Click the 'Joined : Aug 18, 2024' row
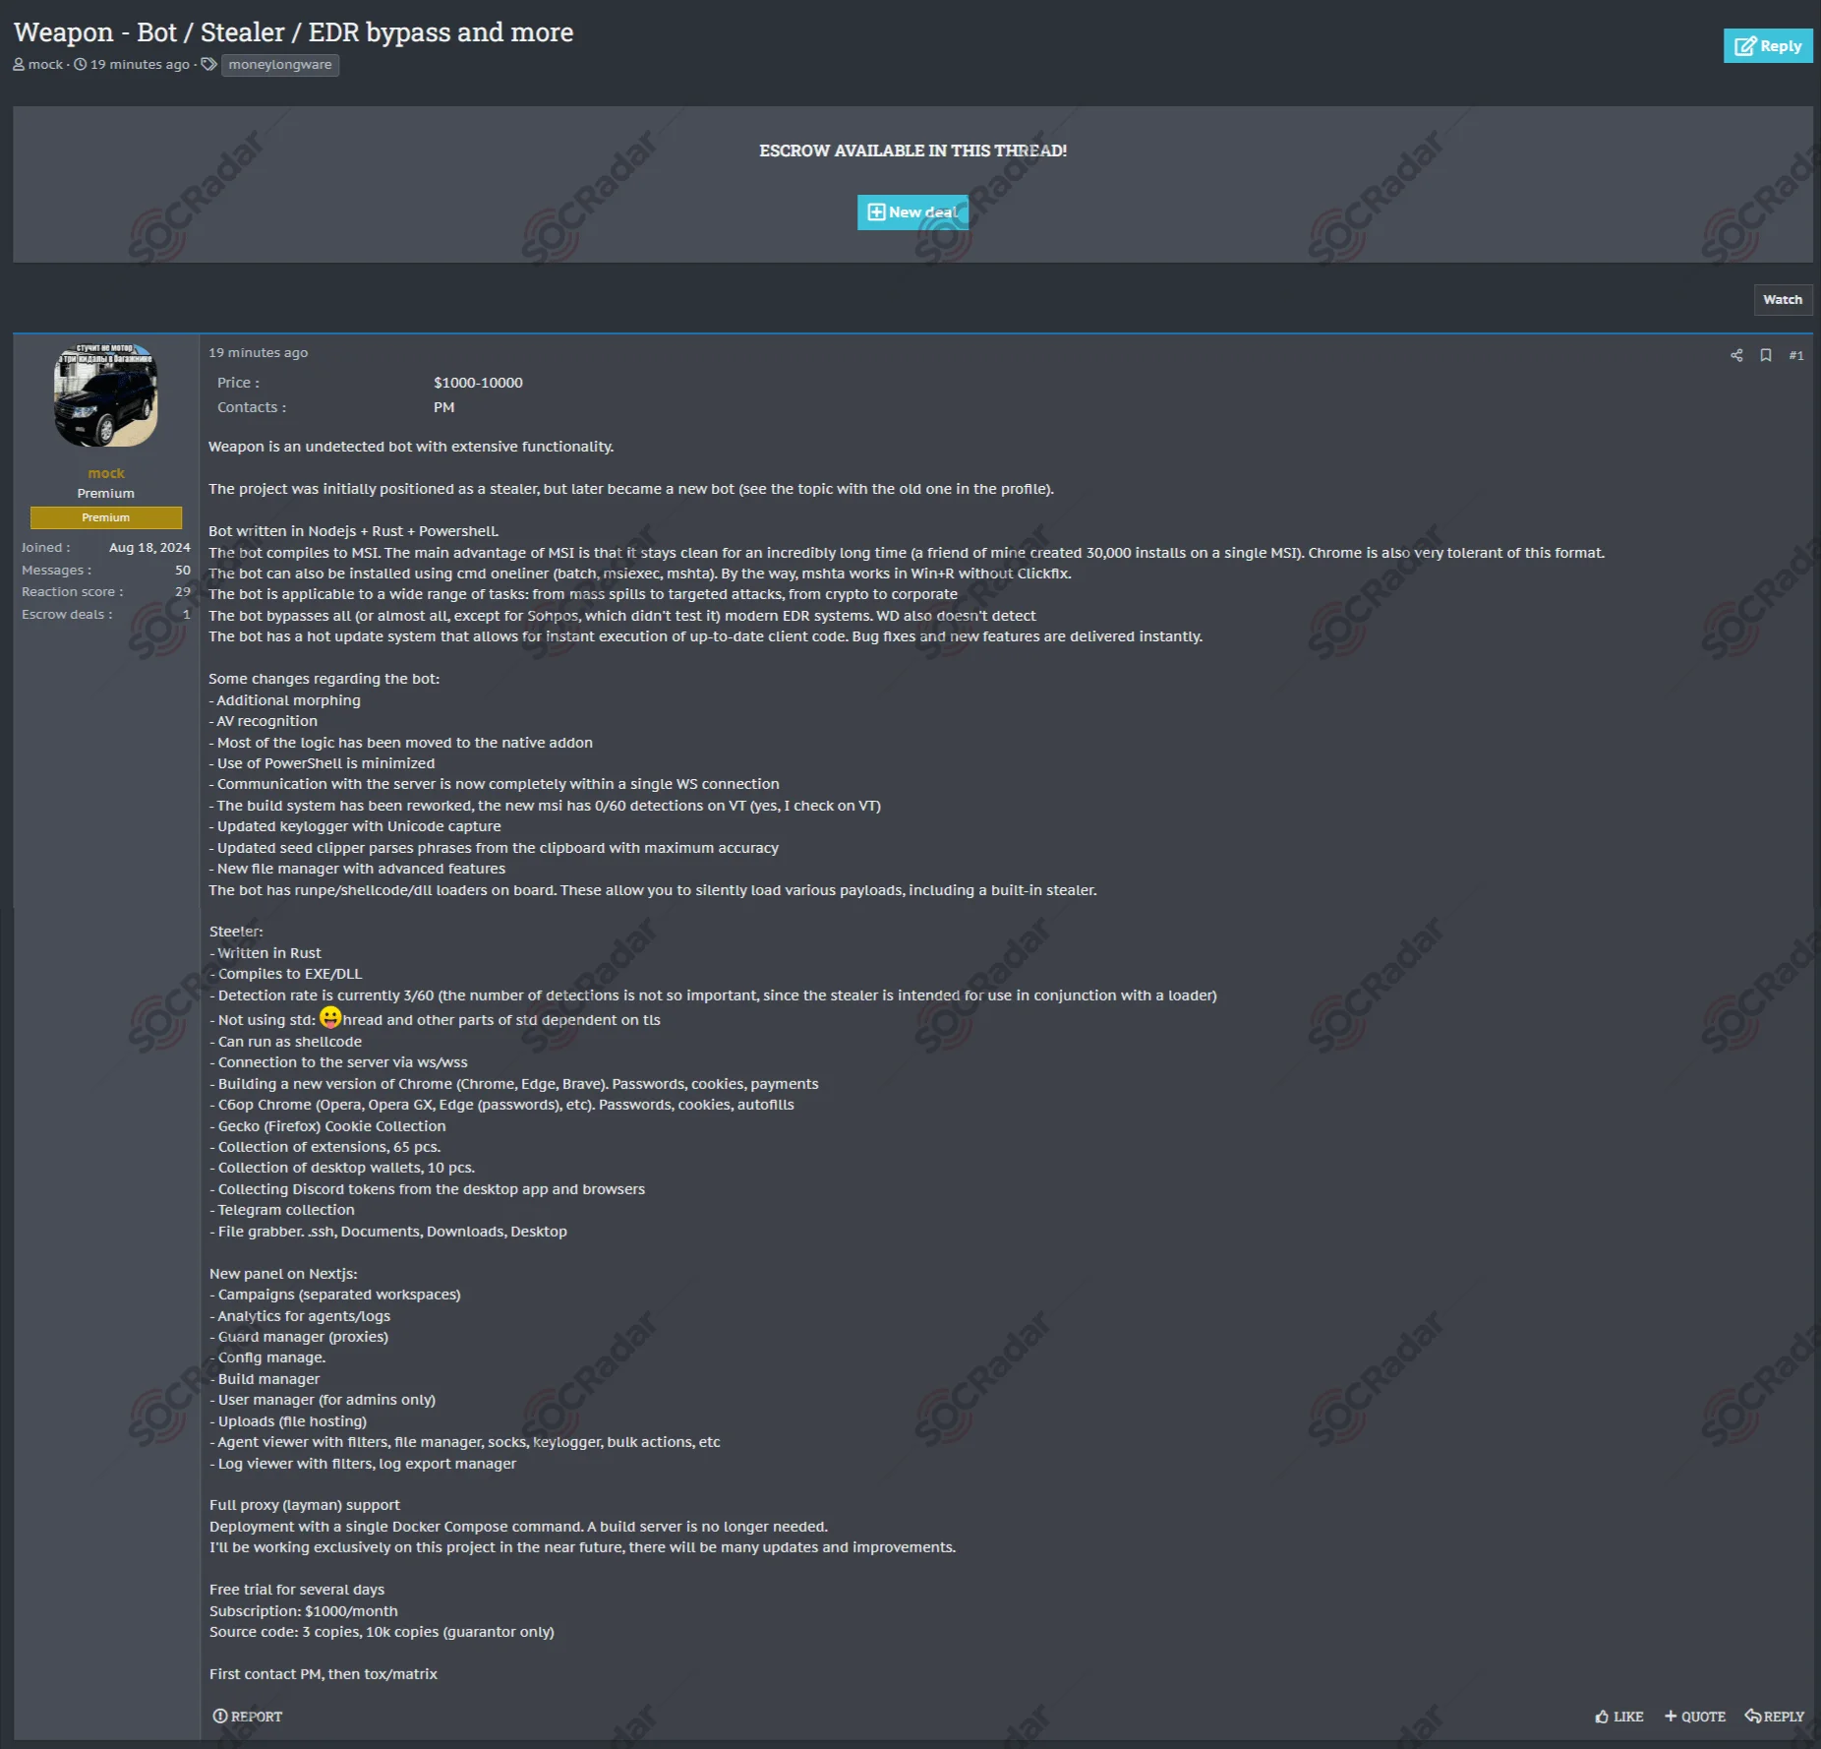The width and height of the screenshot is (1821, 1749). click(106, 548)
